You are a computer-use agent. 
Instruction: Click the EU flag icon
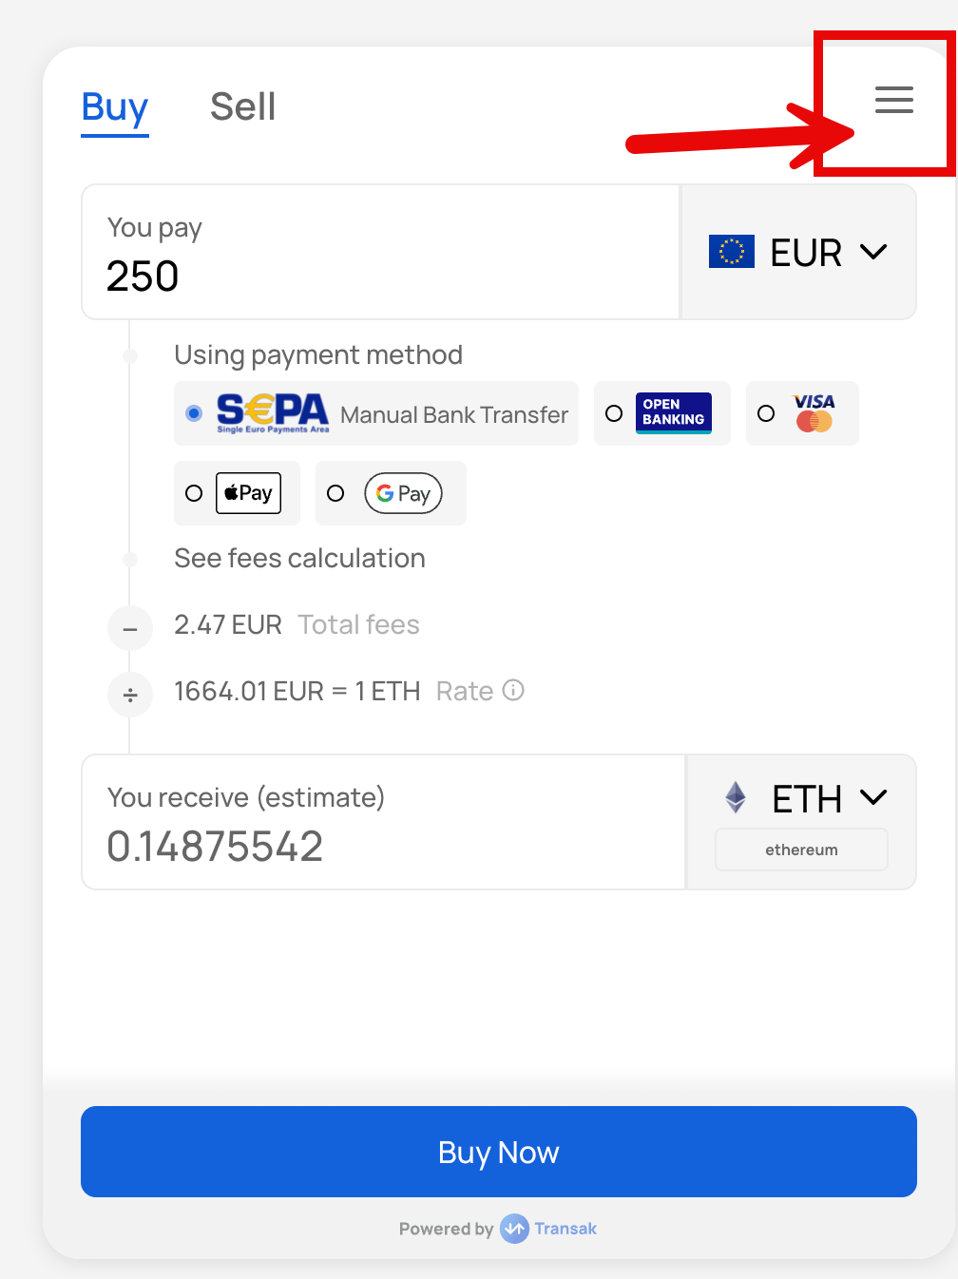[731, 252]
